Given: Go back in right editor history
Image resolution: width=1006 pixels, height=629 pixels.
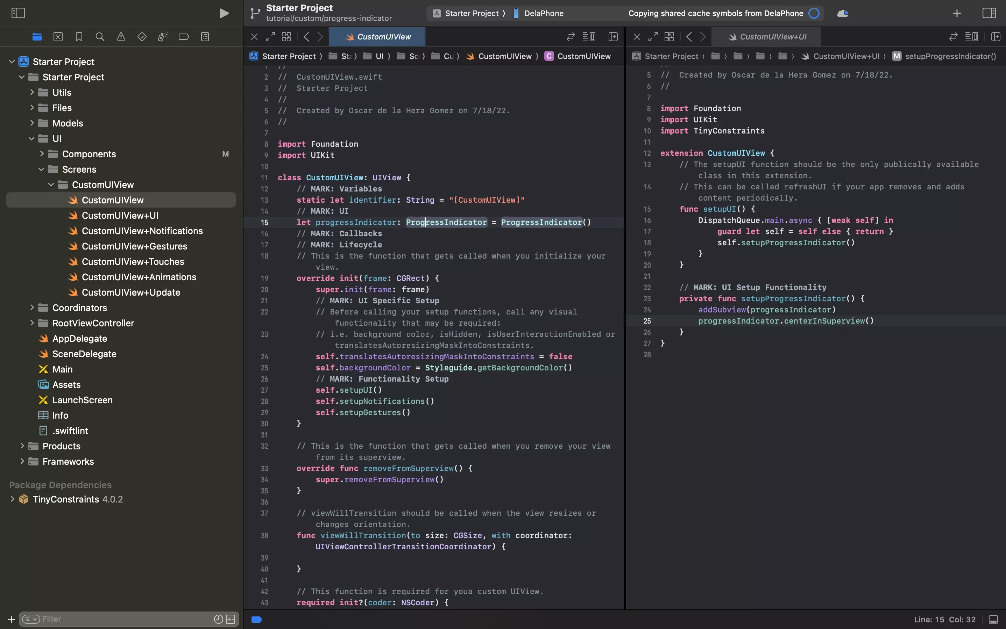Looking at the screenshot, I should point(689,37).
